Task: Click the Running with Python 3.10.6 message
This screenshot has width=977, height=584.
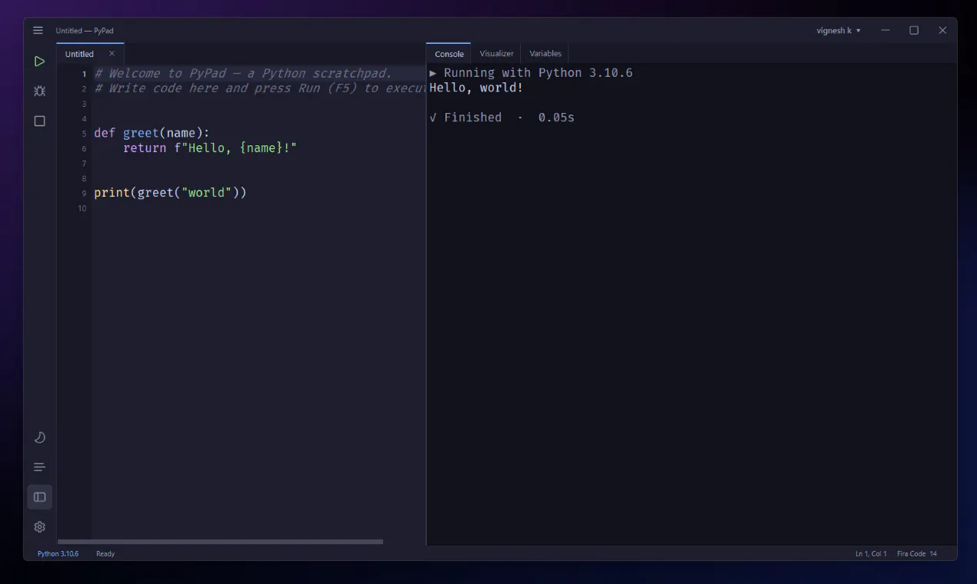Action: coord(531,73)
